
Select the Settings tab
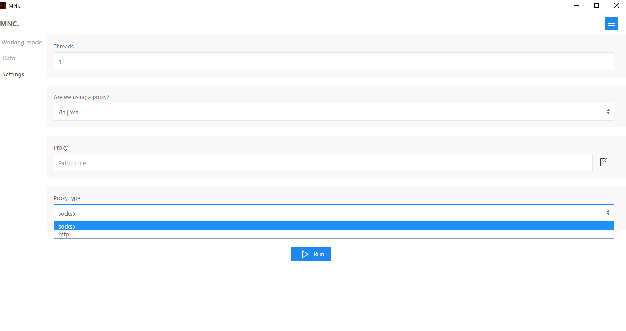[13, 74]
